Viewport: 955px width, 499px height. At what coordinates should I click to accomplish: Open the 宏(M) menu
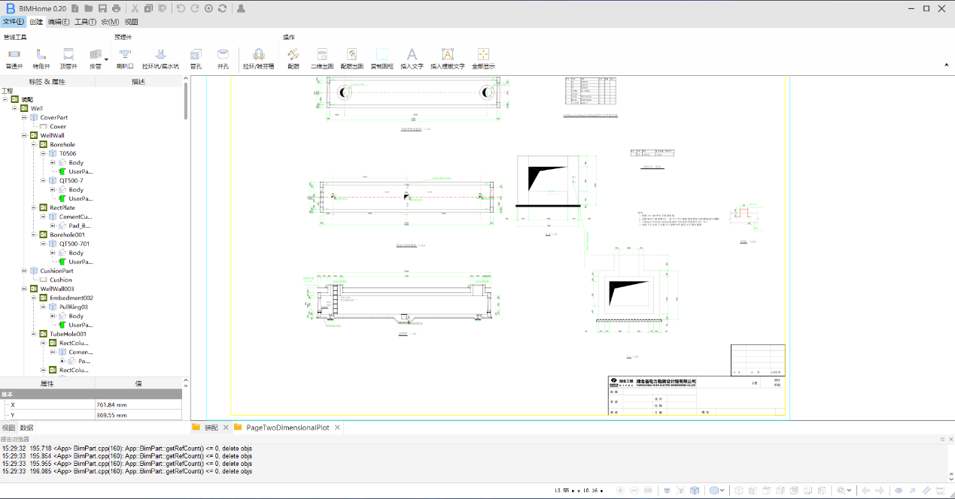110,22
